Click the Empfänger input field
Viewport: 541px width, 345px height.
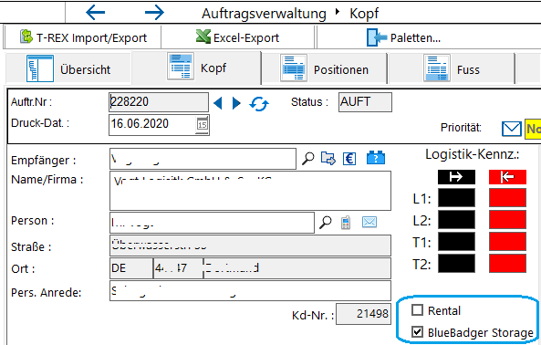pos(203,159)
